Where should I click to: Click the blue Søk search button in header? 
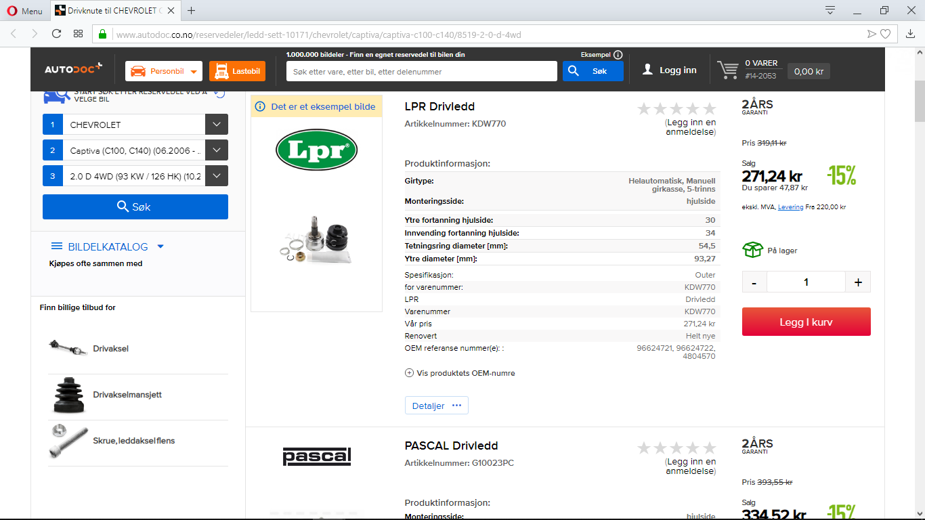[x=593, y=71]
